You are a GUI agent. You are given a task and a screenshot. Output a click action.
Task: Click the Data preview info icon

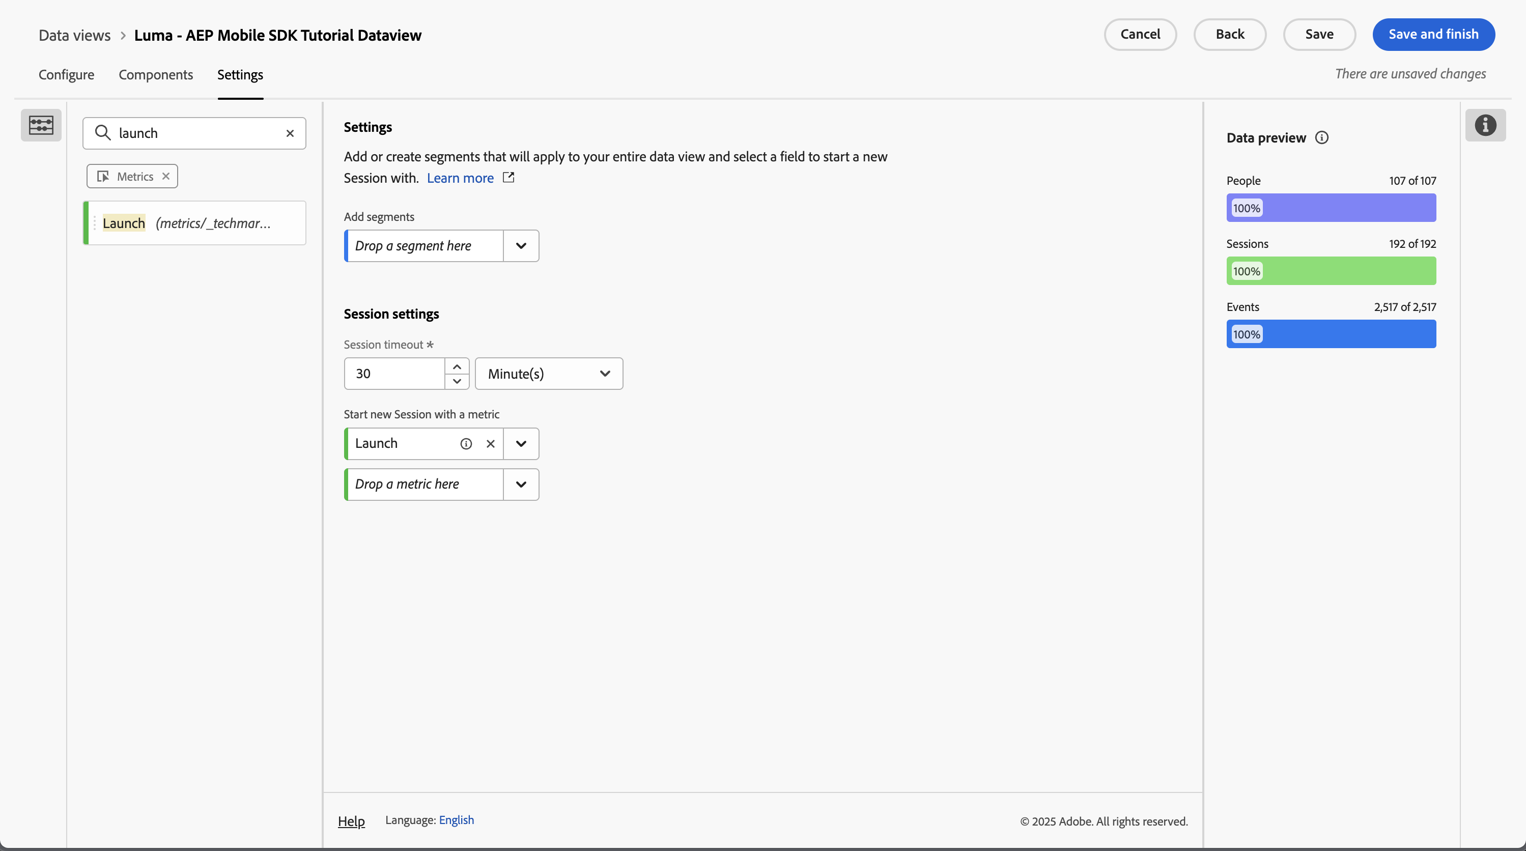[1321, 138]
